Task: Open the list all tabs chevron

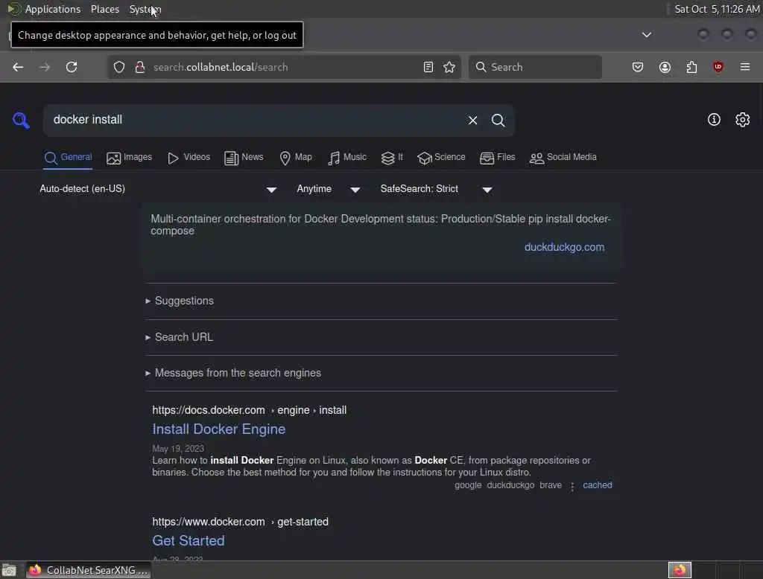Action: click(x=647, y=35)
